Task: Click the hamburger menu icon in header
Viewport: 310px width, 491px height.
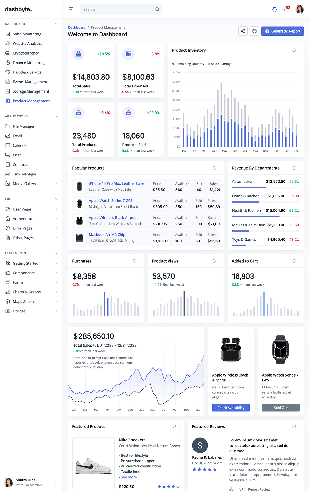Action: [71, 9]
